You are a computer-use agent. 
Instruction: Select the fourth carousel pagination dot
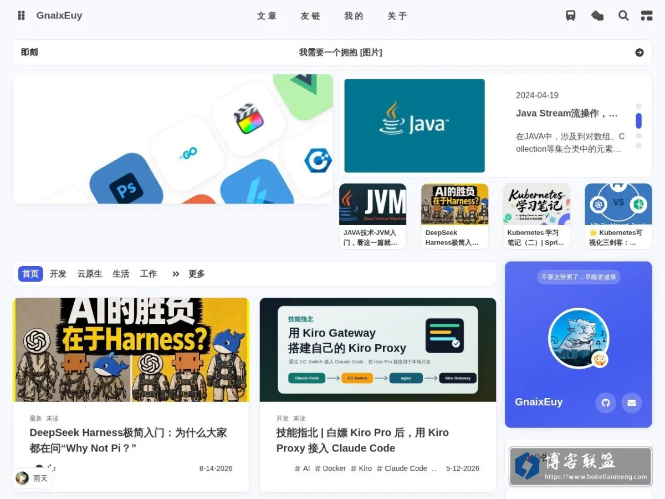click(x=638, y=146)
